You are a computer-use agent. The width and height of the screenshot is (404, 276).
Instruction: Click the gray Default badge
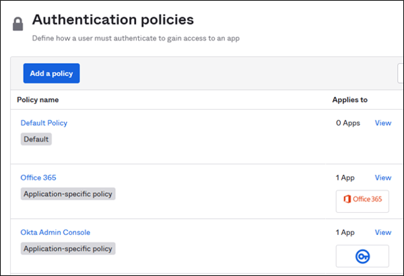click(x=36, y=139)
